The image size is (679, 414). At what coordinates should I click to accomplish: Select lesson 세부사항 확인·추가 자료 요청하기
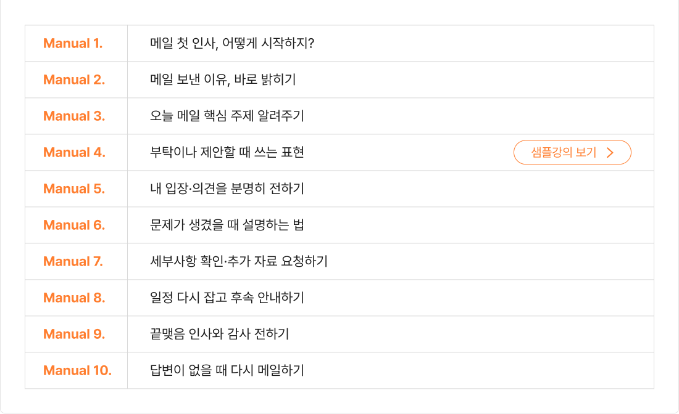tap(238, 262)
